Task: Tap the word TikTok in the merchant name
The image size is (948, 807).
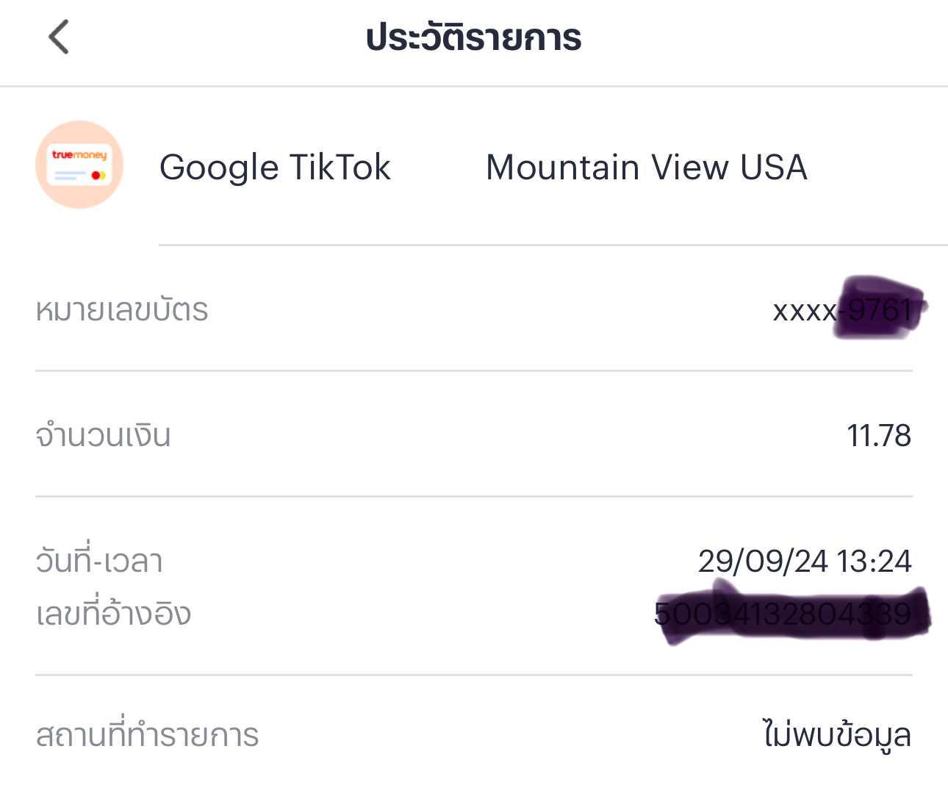Action: click(x=340, y=168)
